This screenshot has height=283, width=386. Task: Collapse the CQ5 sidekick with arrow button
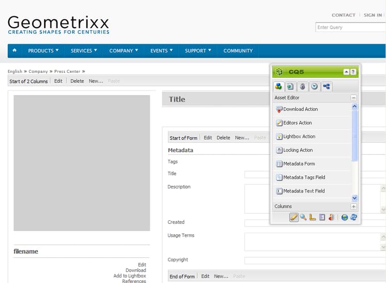346,72
